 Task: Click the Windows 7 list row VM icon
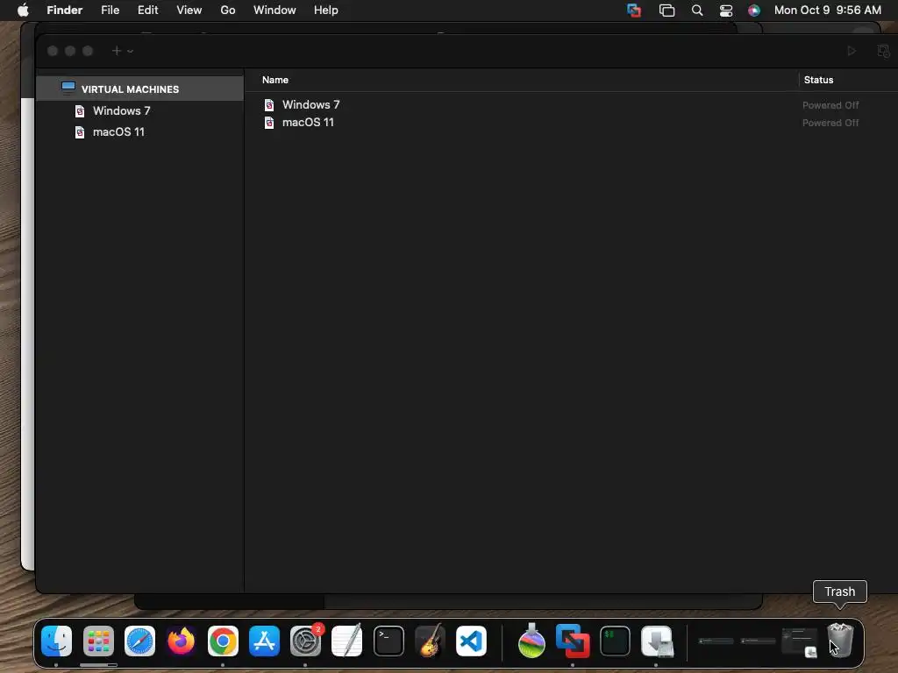click(269, 105)
